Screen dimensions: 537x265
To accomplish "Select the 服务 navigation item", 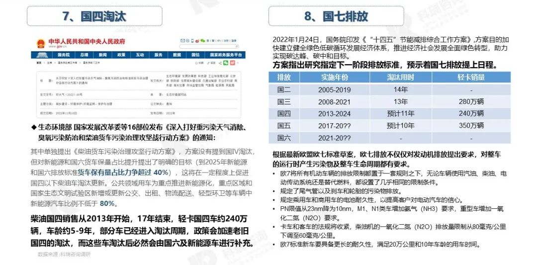I will click(158, 55).
